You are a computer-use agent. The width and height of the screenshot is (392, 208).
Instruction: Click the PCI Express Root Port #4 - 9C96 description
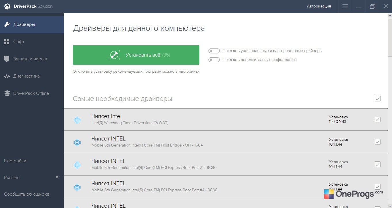click(154, 190)
